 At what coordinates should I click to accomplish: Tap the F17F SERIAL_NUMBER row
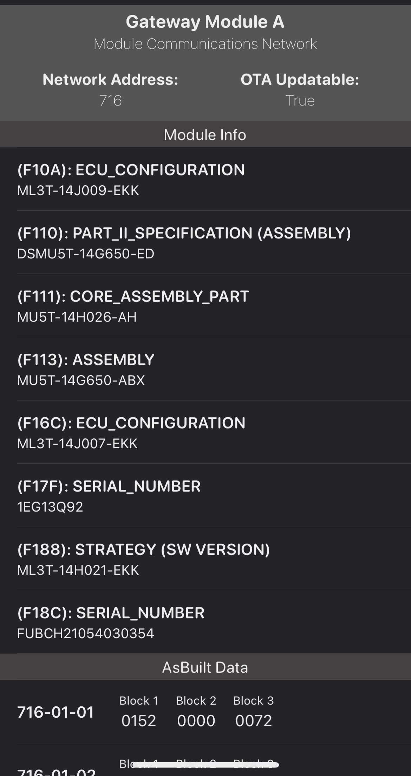[205, 496]
